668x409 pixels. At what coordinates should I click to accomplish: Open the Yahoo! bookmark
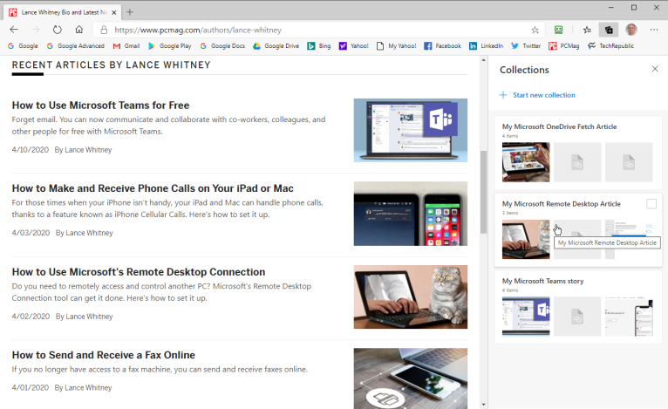pyautogui.click(x=354, y=46)
